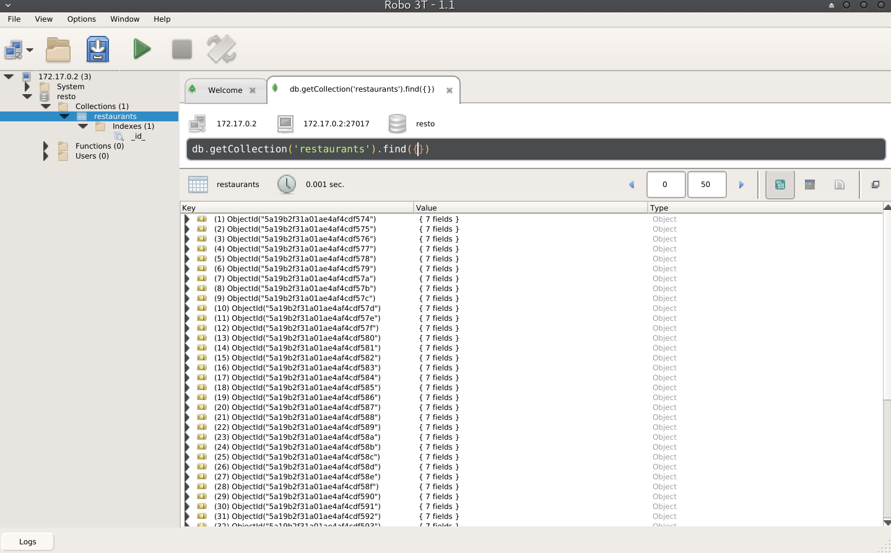Viewport: 891px width, 553px height.
Task: Switch results to tree view mode
Action: coord(780,185)
